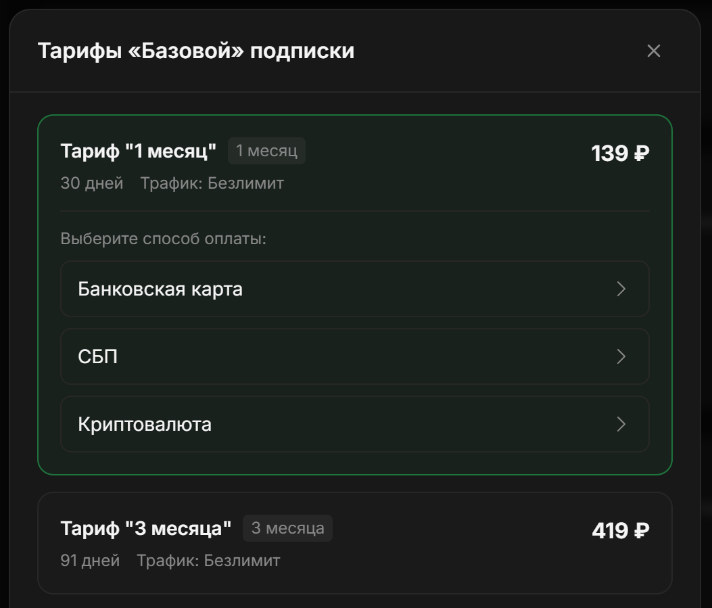
Task: Click the "Выберите способ оплаты:" label
Action: click(164, 239)
